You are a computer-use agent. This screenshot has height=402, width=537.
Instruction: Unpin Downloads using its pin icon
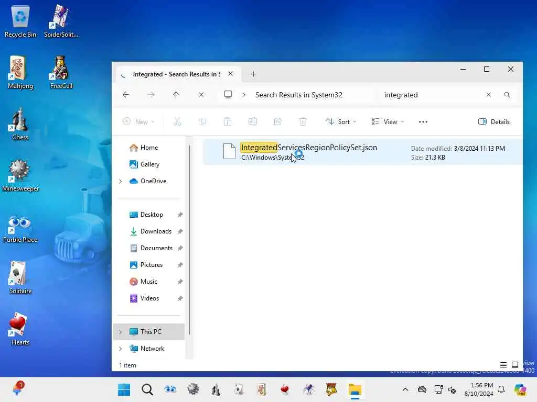tap(180, 231)
